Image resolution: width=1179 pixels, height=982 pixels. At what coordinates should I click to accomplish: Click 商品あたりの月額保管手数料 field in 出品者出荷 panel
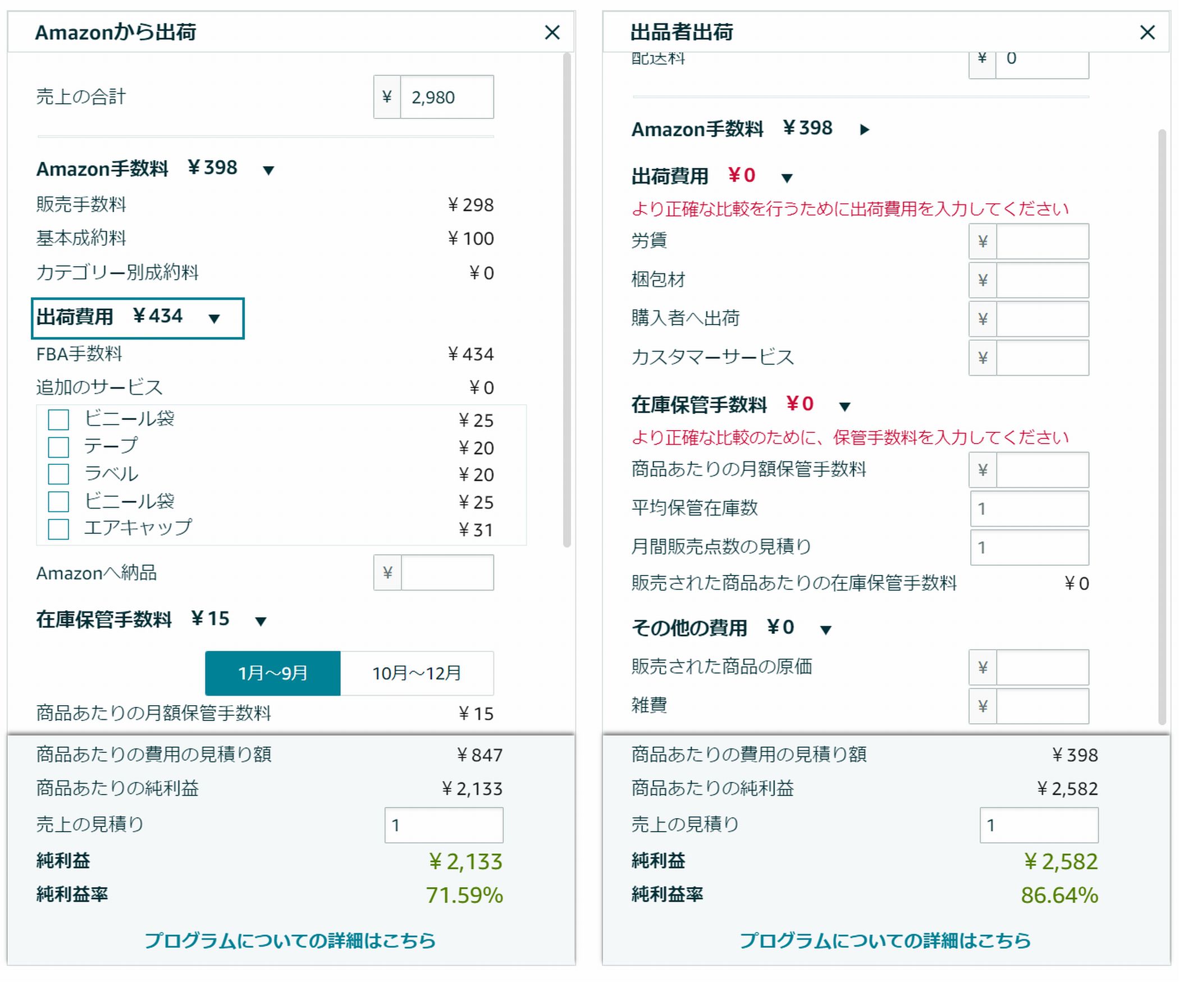[1043, 470]
